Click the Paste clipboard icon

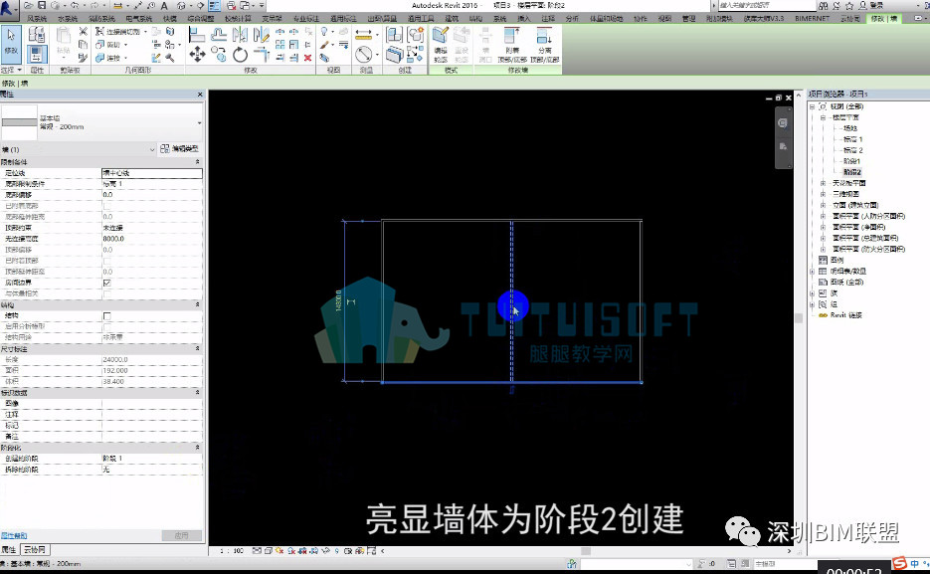tap(64, 42)
